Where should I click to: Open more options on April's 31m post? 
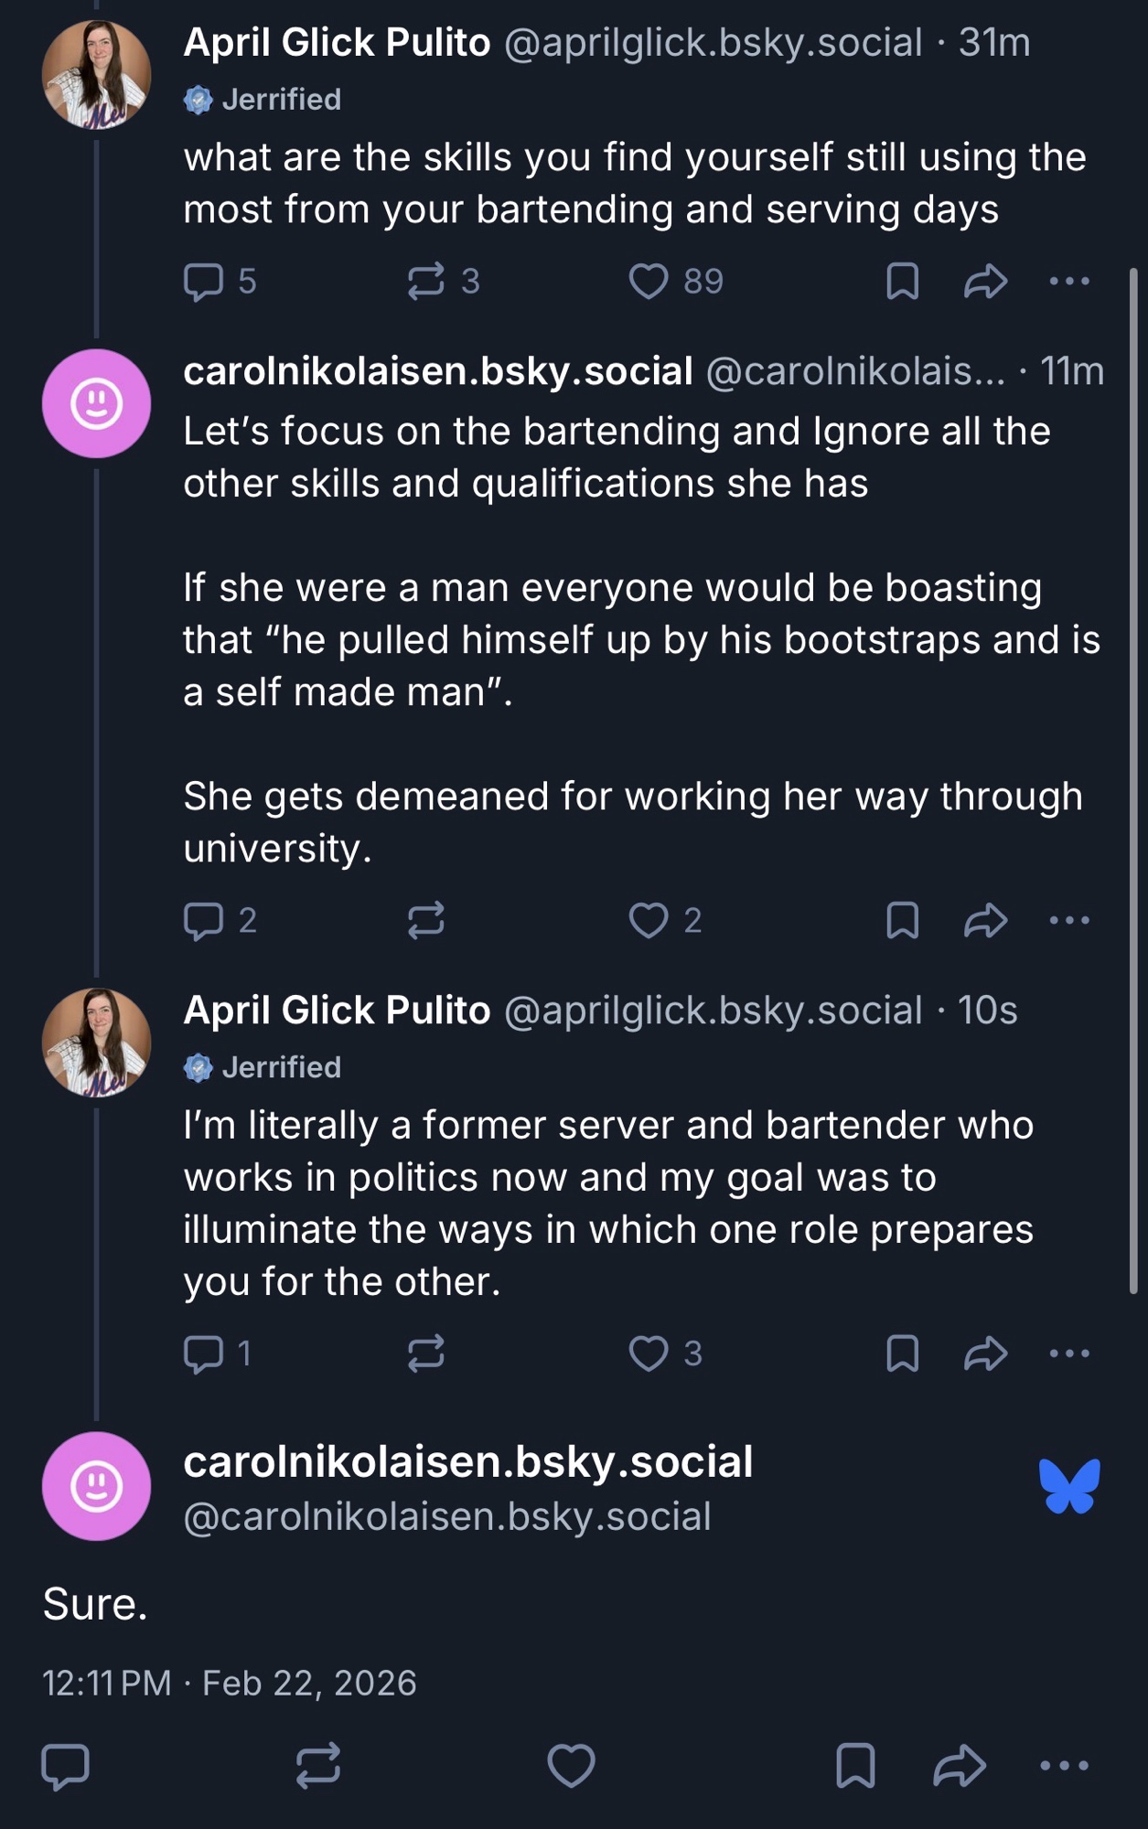tap(1069, 281)
